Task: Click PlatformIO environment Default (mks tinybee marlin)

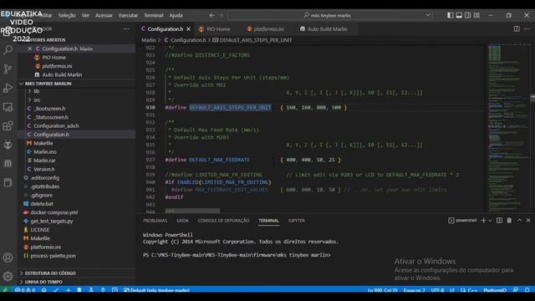Action: (x=156, y=290)
